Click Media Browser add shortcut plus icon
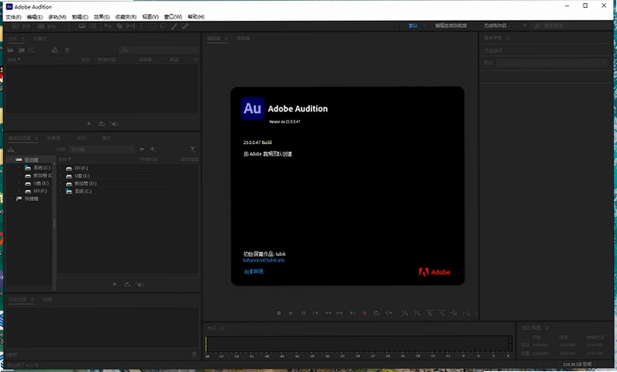617x372 pixels. click(x=153, y=149)
